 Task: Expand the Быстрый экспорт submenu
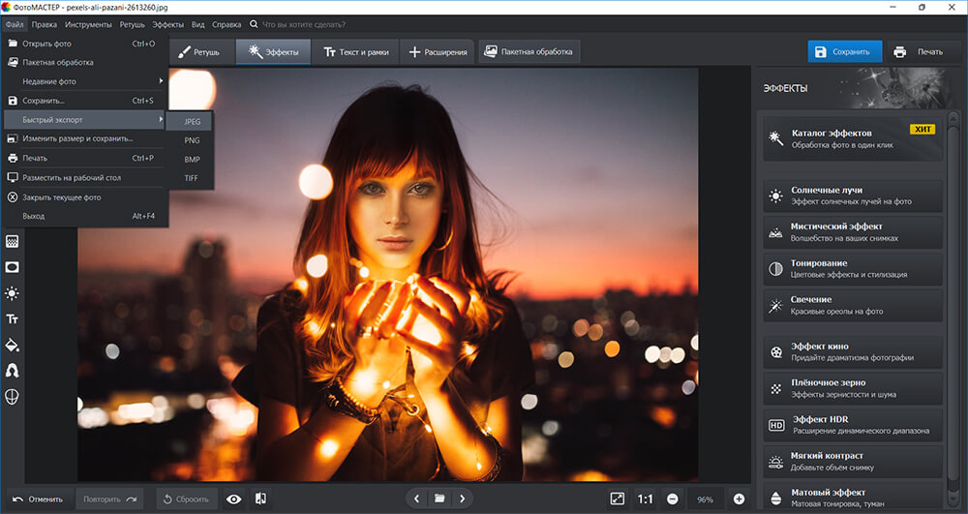[85, 120]
